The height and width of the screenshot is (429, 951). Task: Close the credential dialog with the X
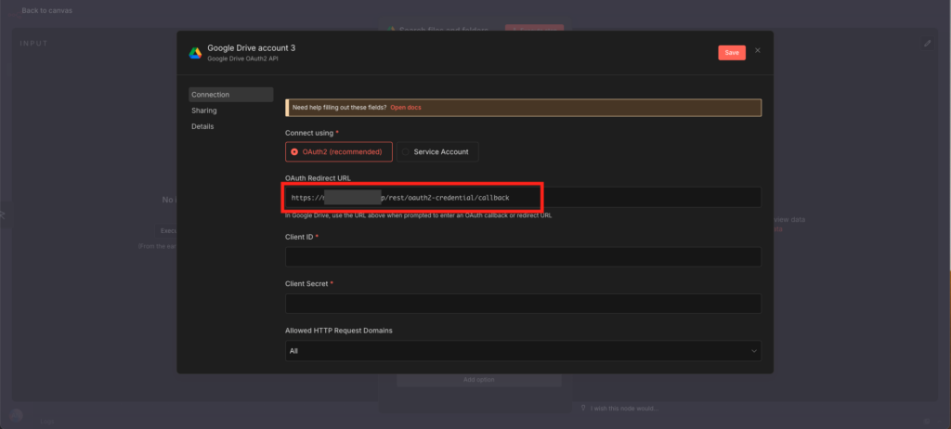point(757,51)
